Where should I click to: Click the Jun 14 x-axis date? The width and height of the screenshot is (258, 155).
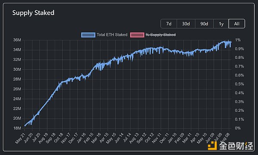tap(119, 138)
